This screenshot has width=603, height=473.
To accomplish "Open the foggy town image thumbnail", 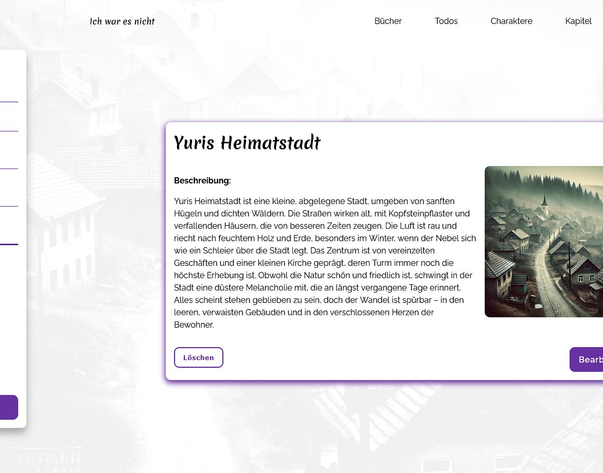I will click(x=544, y=241).
